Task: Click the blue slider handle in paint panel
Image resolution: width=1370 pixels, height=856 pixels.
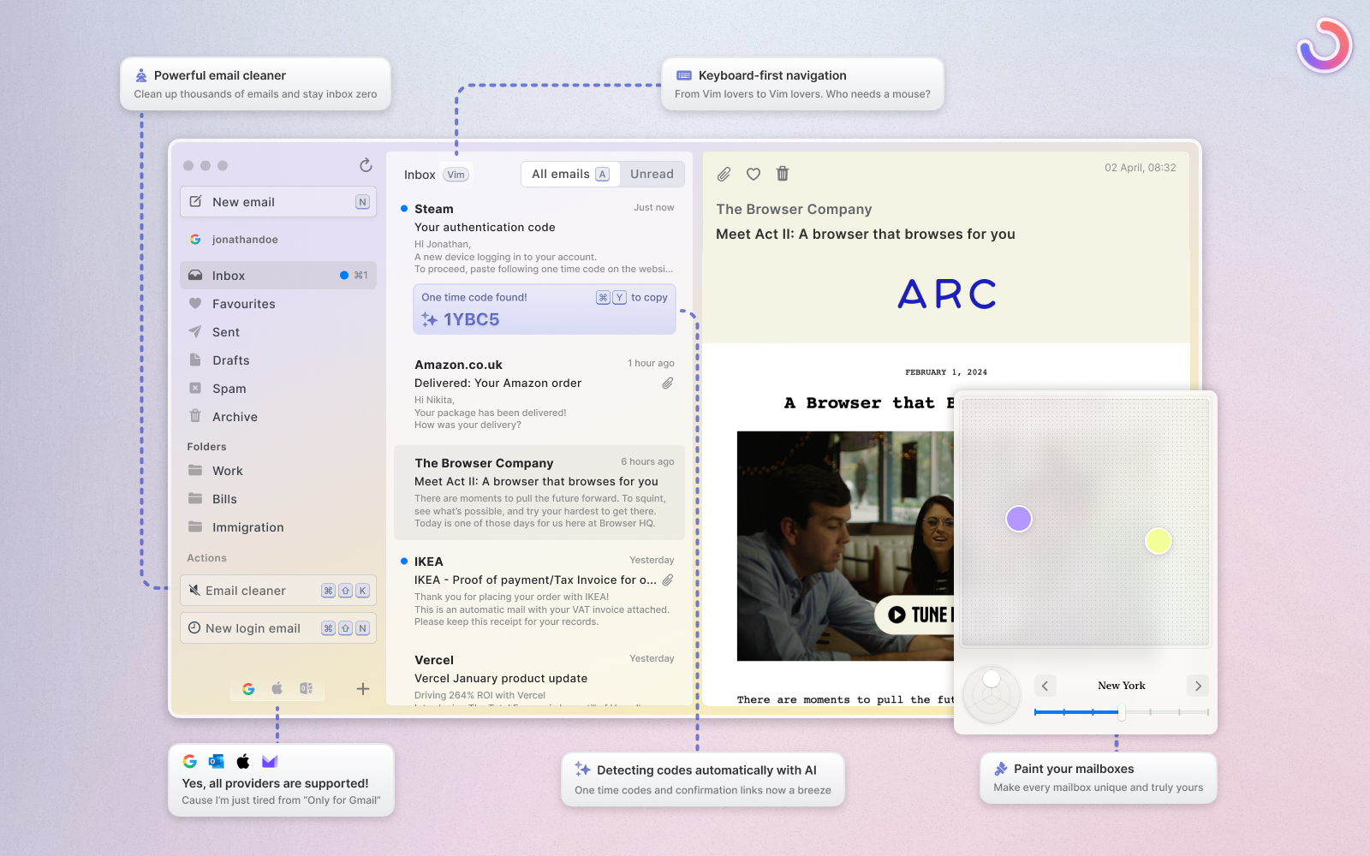Action: coord(1122,712)
